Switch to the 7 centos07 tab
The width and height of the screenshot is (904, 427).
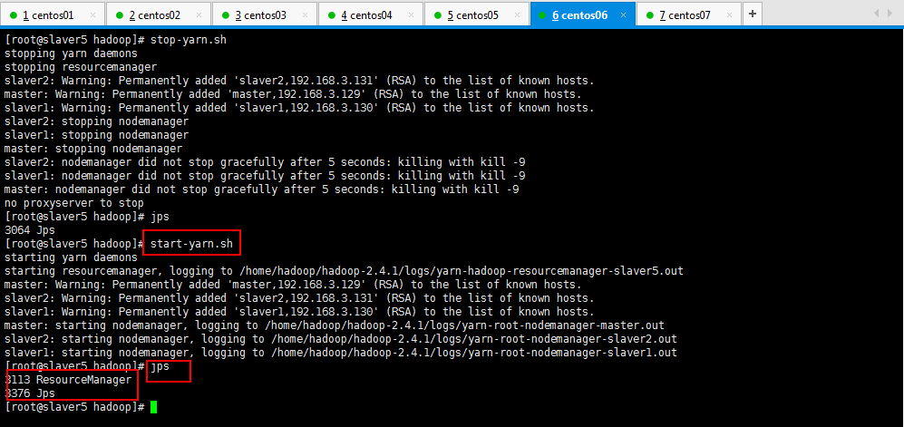pyautogui.click(x=689, y=15)
